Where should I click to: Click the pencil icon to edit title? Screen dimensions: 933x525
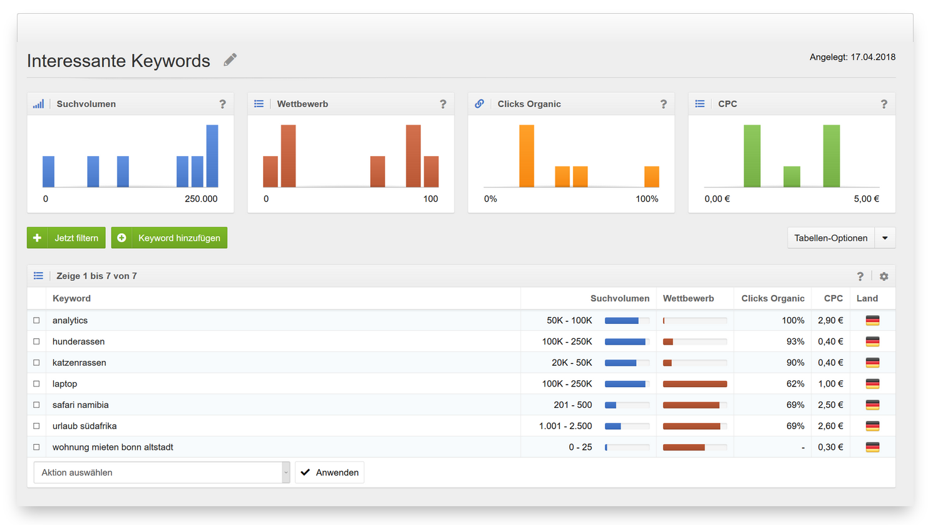(x=230, y=60)
